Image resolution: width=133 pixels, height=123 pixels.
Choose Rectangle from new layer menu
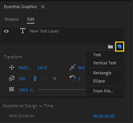102,73
